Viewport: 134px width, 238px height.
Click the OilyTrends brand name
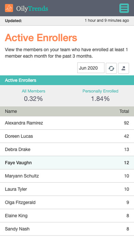tap(32, 8)
